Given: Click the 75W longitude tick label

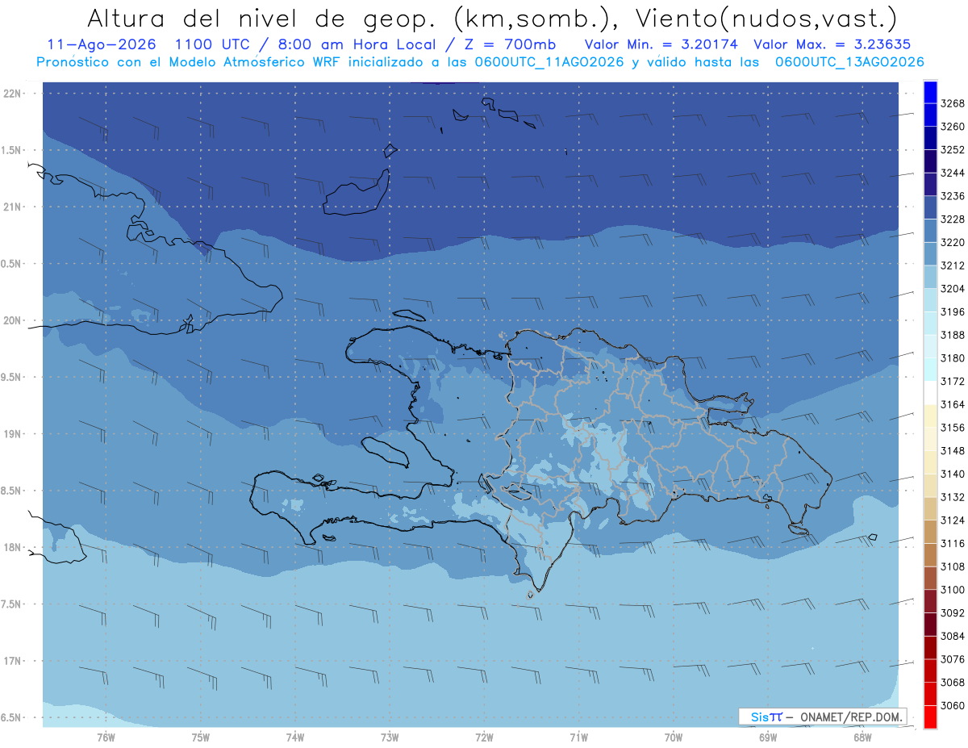Looking at the screenshot, I should 201,738.
